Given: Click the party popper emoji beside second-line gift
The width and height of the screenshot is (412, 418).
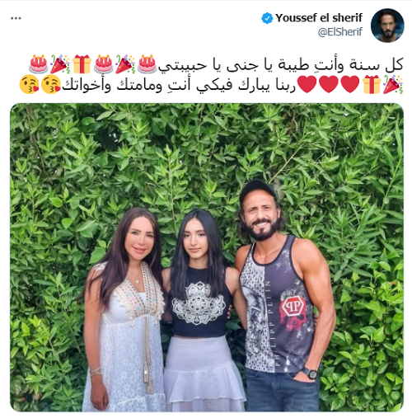Looking at the screenshot, I should (x=393, y=85).
